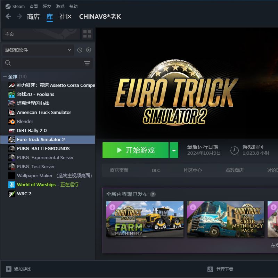
Task: Click the PUBG: BATTLEGROUNDS icon
Action: [x=12, y=149]
